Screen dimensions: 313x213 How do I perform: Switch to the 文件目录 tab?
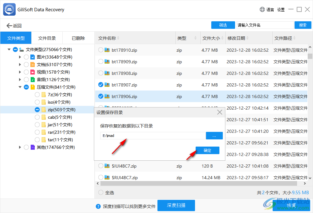(47, 38)
